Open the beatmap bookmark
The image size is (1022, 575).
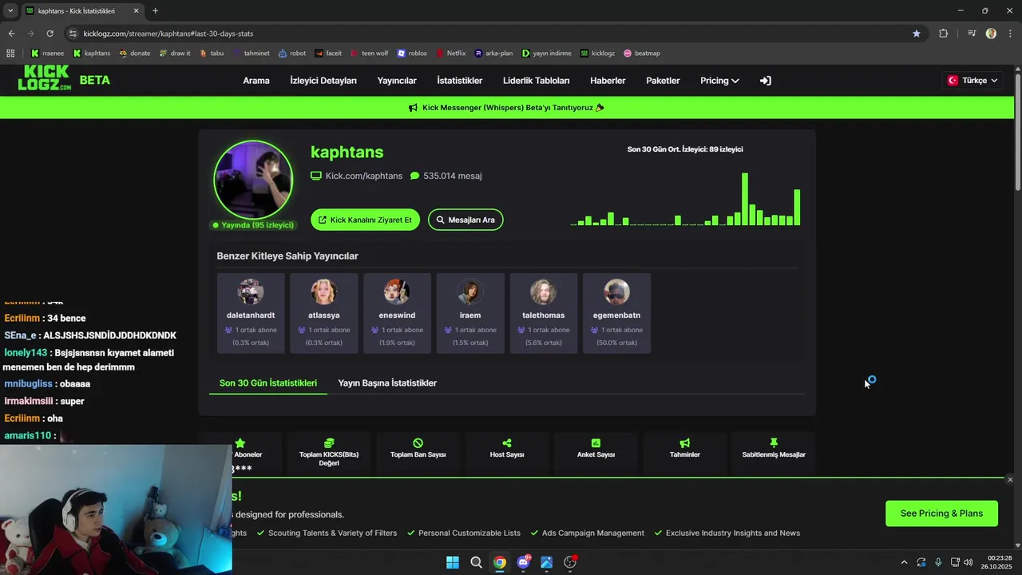(641, 54)
